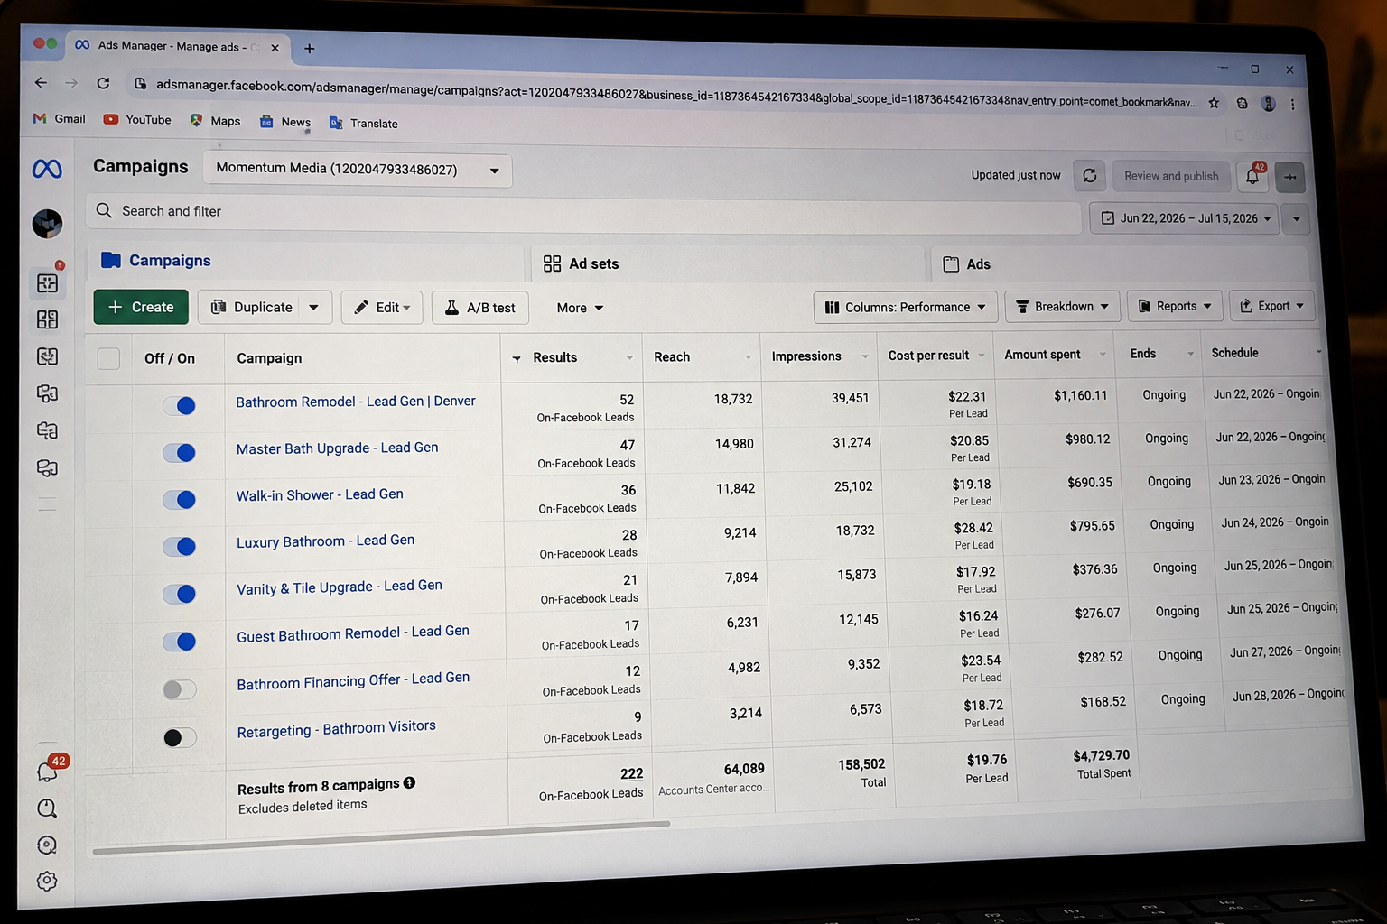Open the News bookmark
The height and width of the screenshot is (924, 1387).
285,122
